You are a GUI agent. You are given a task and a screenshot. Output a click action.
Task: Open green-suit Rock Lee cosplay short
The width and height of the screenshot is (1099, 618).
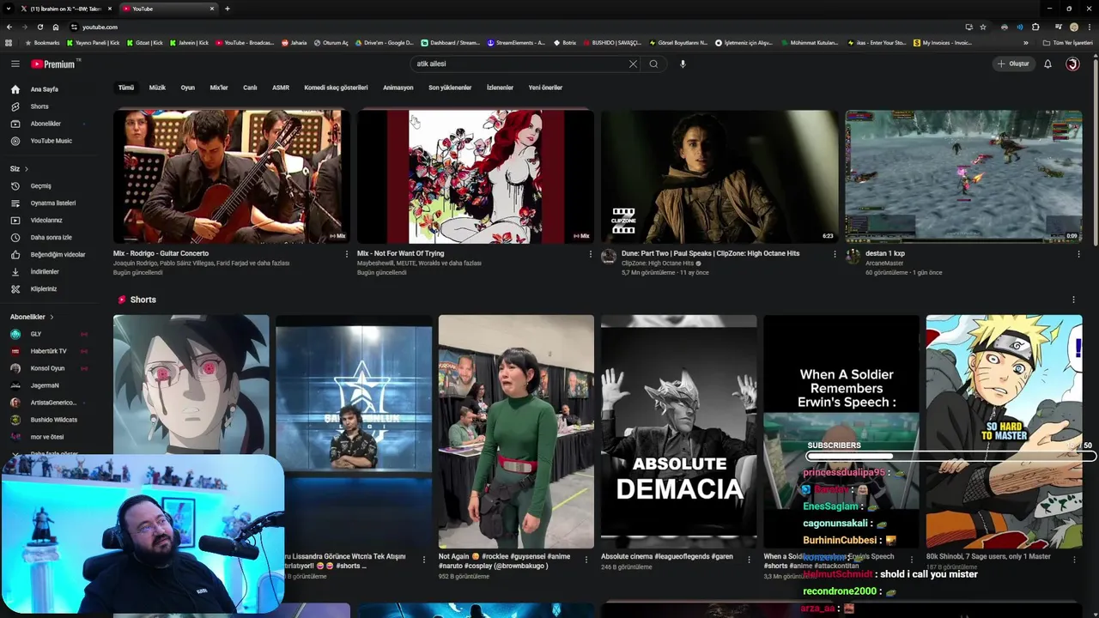point(516,432)
